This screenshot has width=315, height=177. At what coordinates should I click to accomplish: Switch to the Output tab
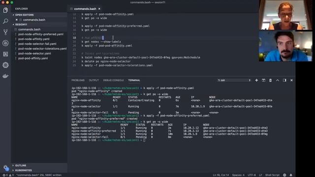pyautogui.click(x=94, y=80)
